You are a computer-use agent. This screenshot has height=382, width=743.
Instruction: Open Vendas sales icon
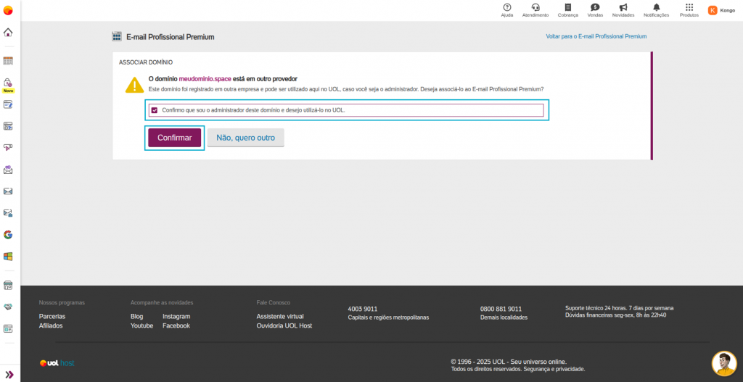595,10
